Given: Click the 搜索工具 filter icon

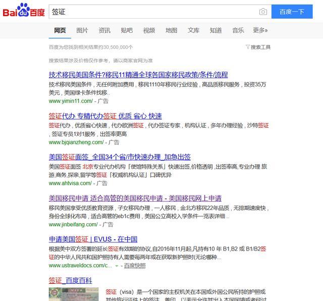Looking at the screenshot, I should (248, 47).
